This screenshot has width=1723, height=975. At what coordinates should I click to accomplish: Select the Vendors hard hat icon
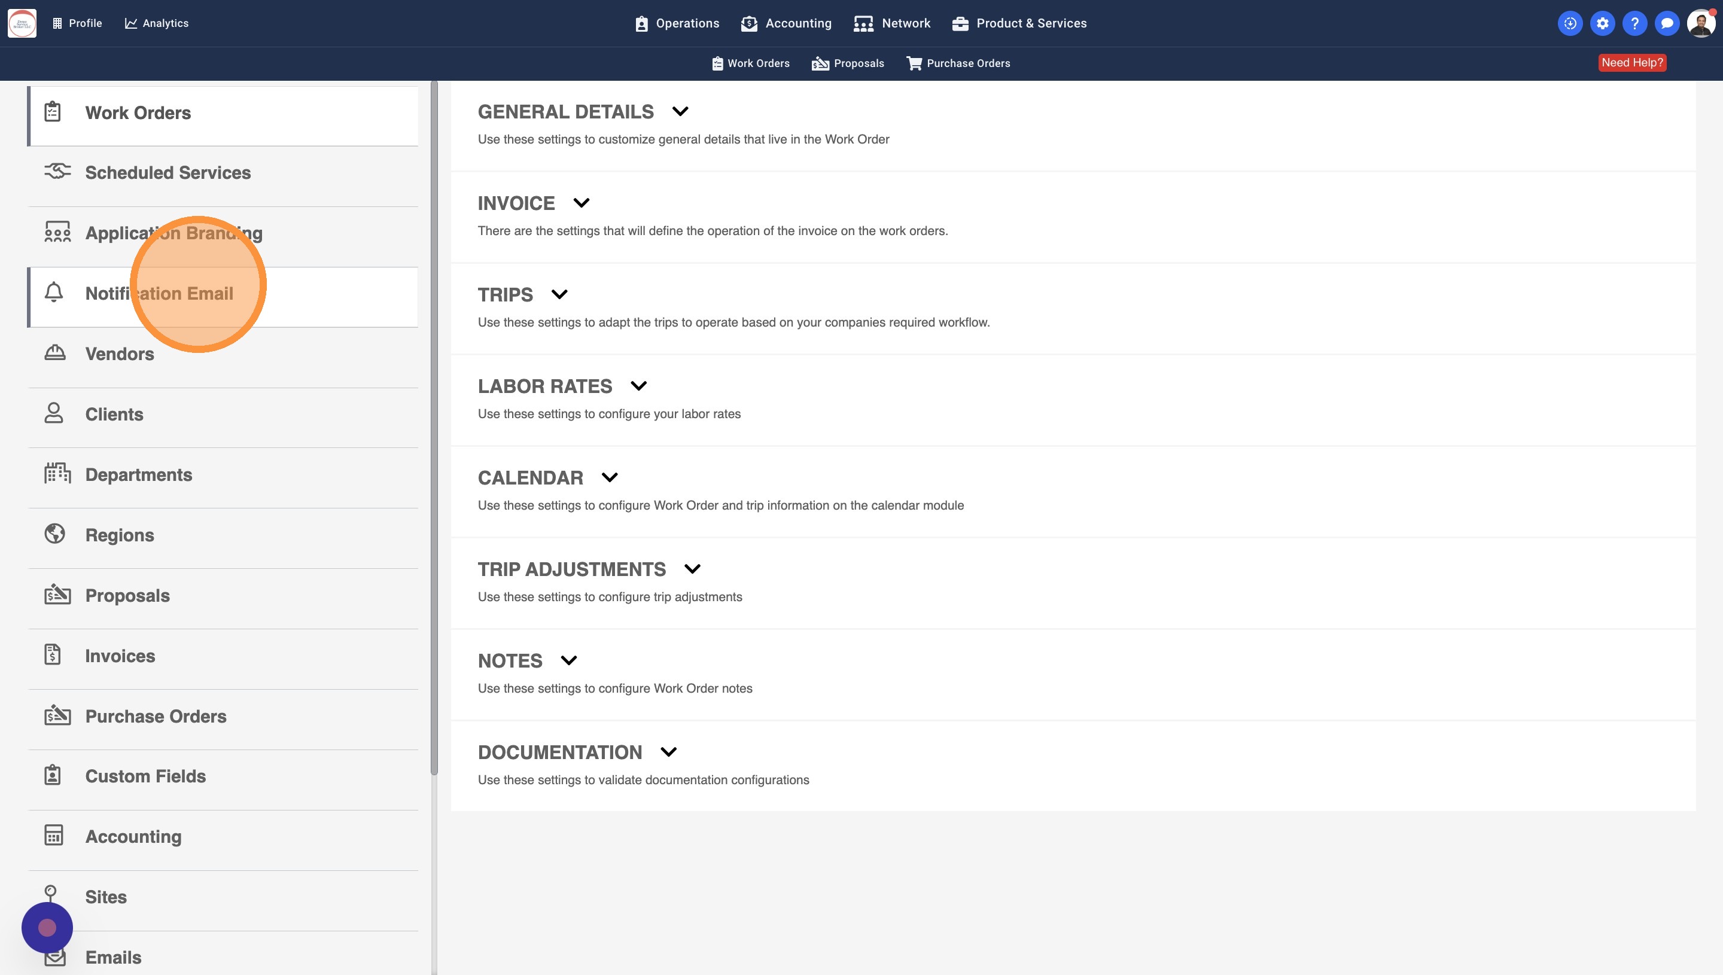(x=55, y=353)
